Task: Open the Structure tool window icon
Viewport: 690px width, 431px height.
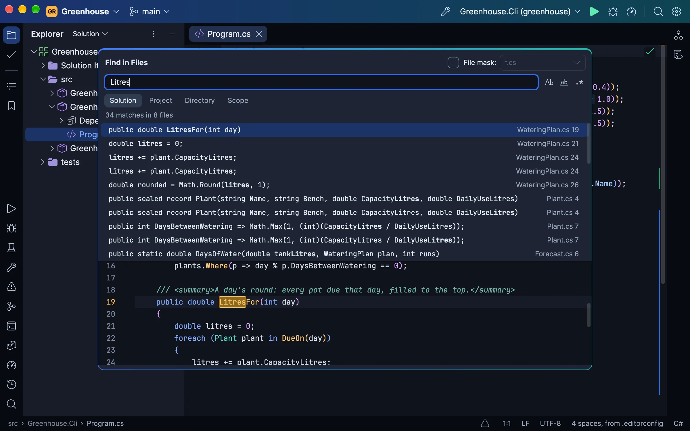Action: point(11,86)
